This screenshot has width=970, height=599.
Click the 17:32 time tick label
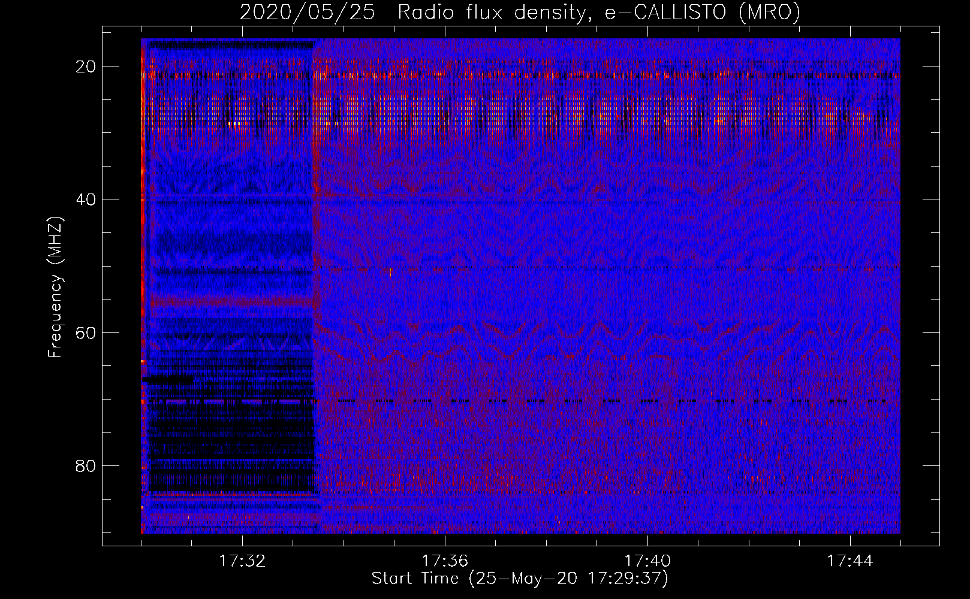[242, 561]
